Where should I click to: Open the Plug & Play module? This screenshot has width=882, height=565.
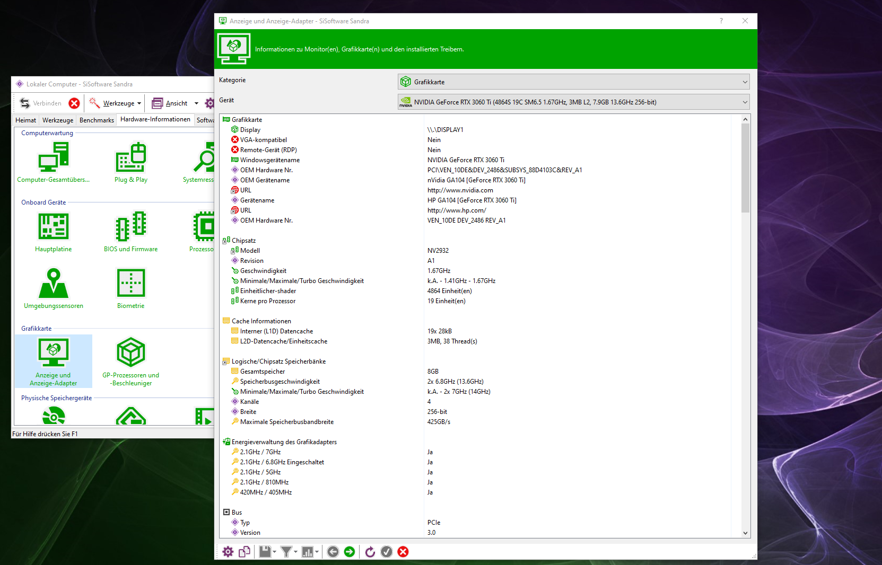tap(131, 163)
